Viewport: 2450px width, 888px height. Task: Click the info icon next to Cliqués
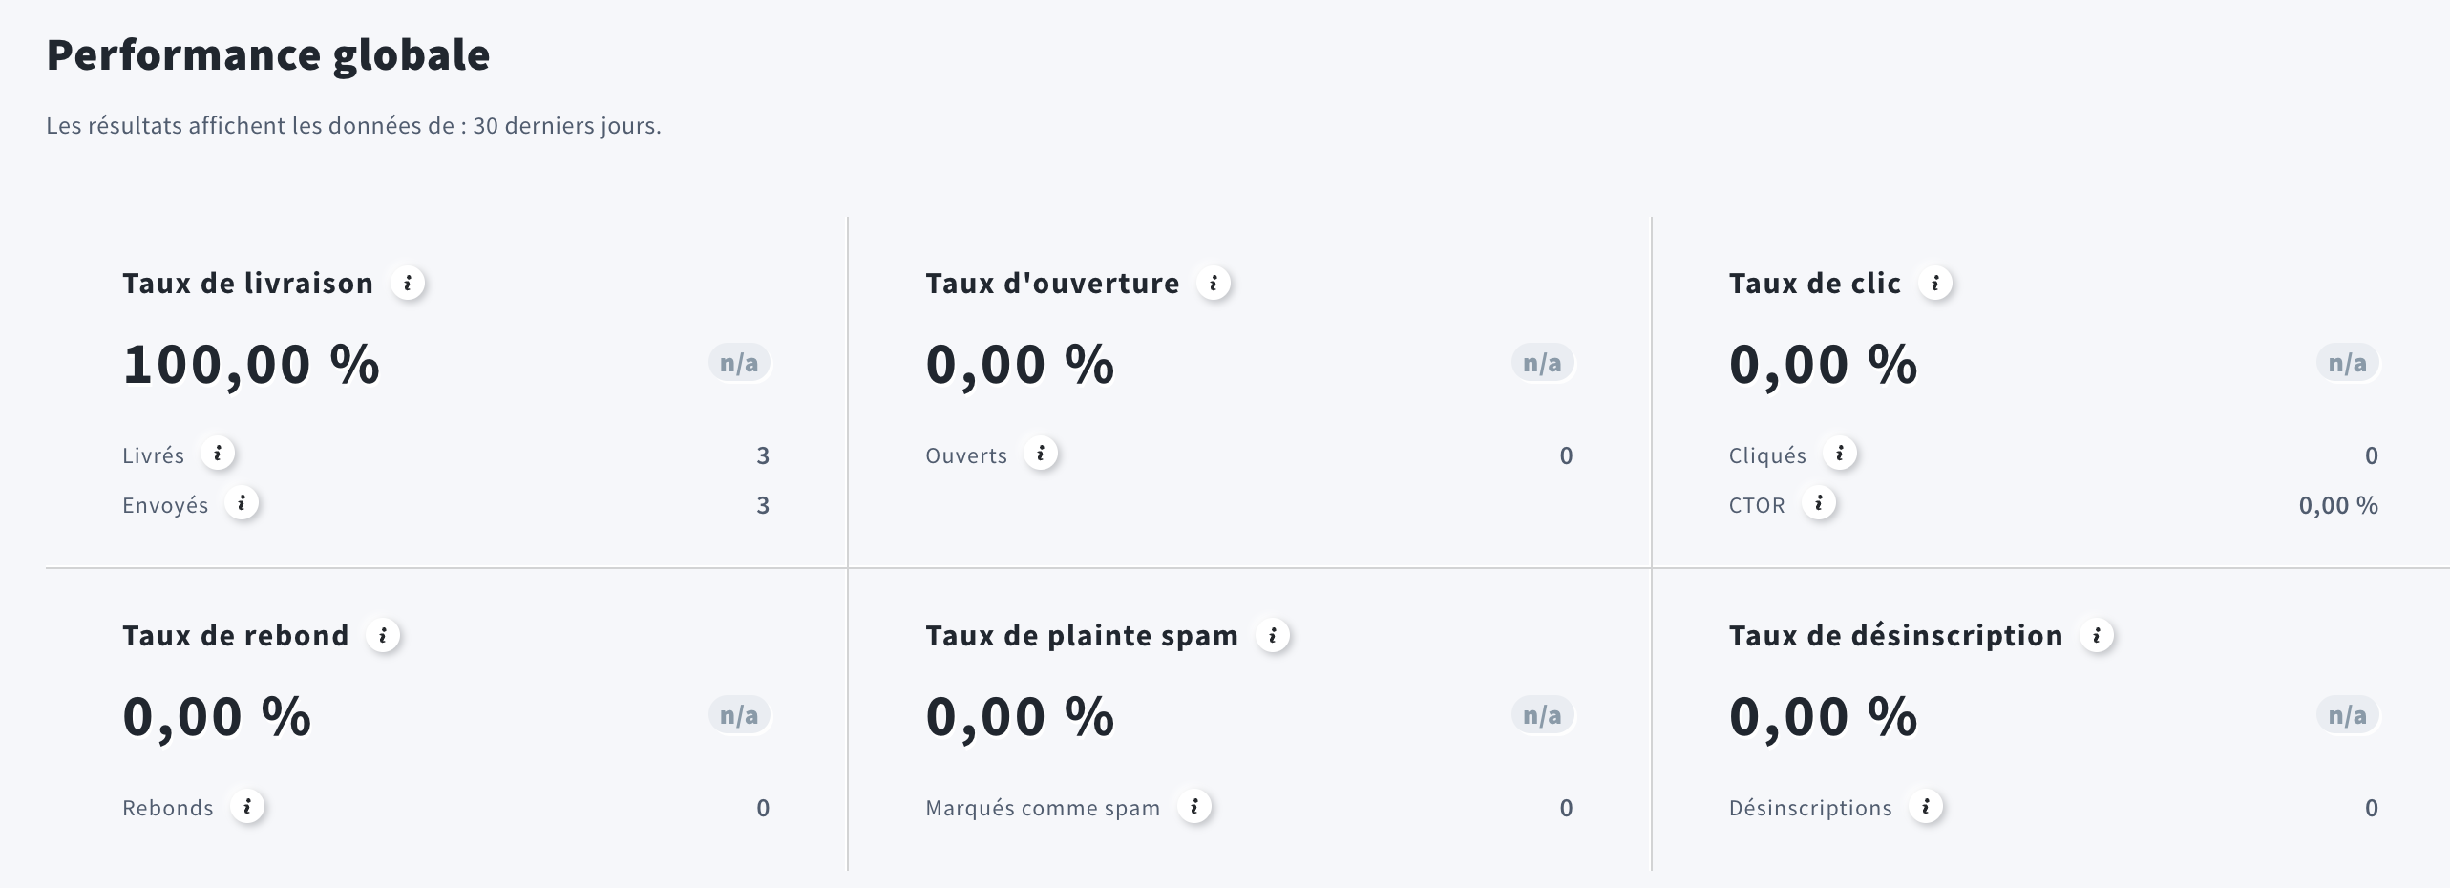[x=1841, y=455]
